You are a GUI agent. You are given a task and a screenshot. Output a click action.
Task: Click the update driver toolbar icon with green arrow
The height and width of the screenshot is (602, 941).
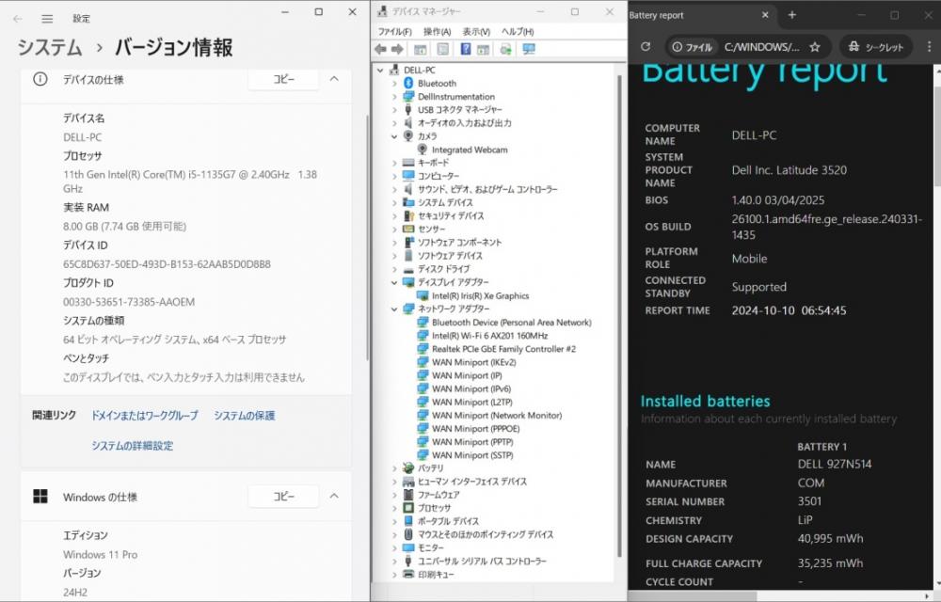pyautogui.click(x=506, y=49)
